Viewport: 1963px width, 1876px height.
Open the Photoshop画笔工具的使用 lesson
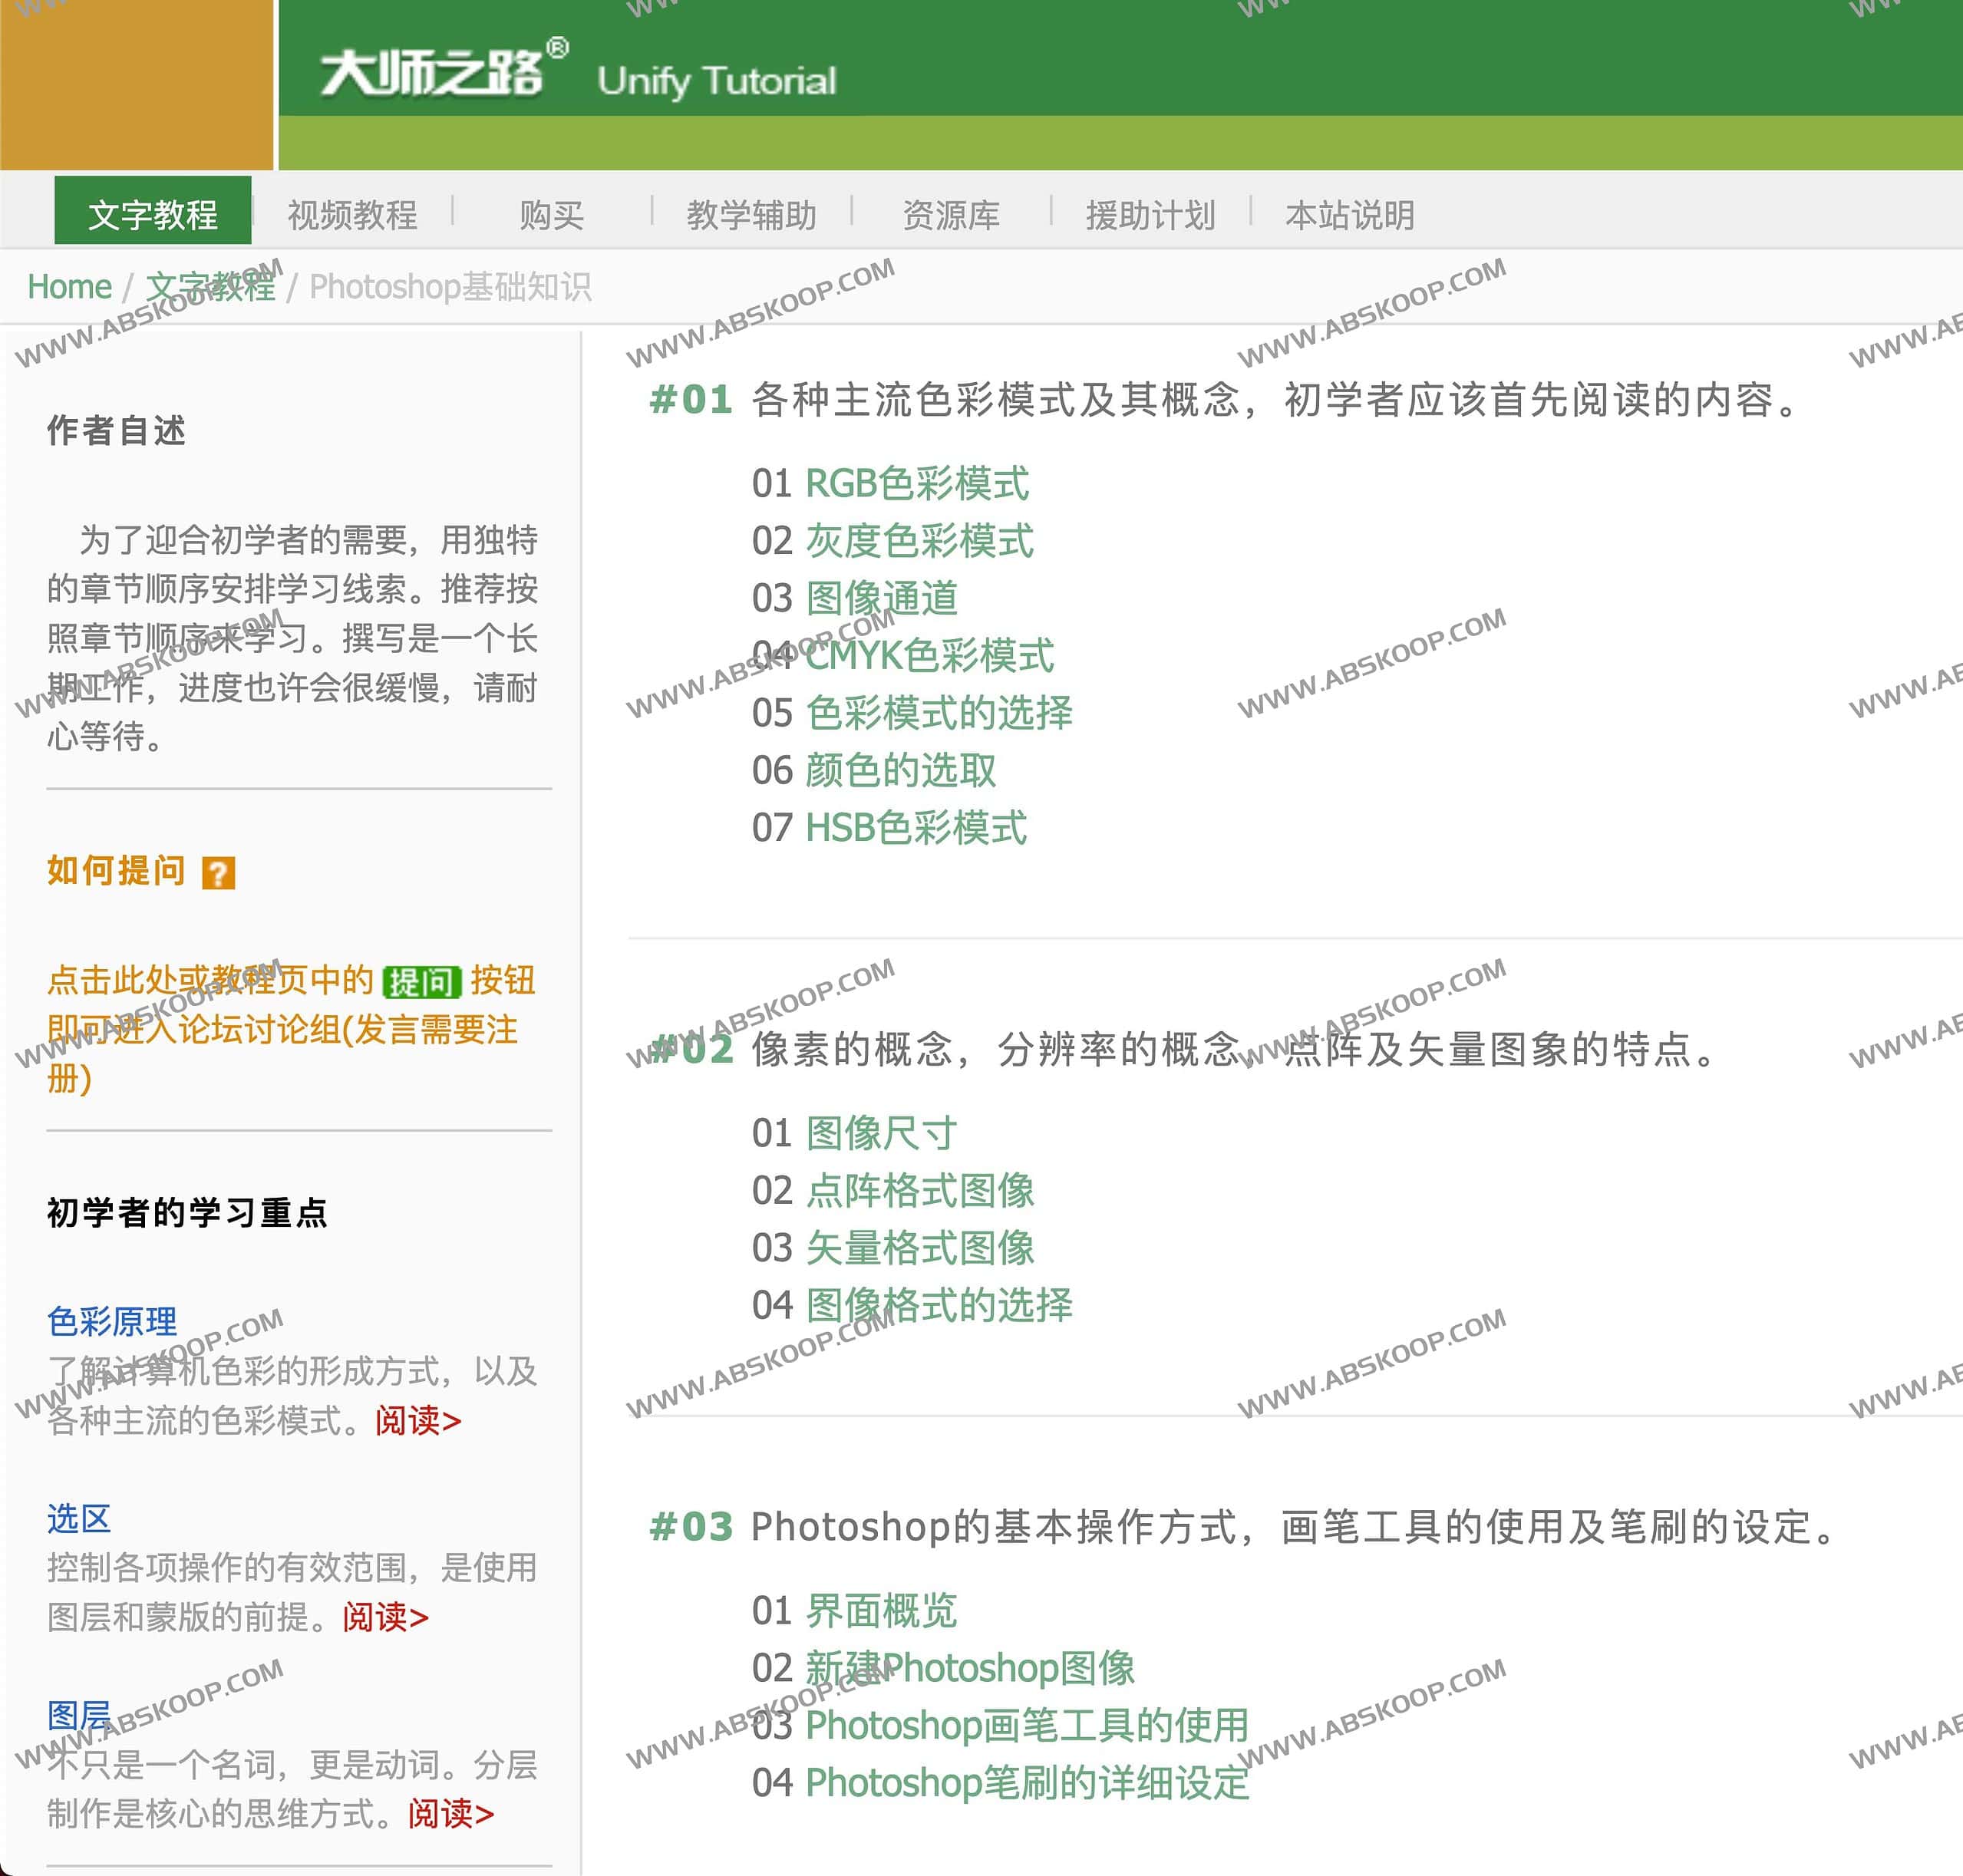tap(1027, 1726)
